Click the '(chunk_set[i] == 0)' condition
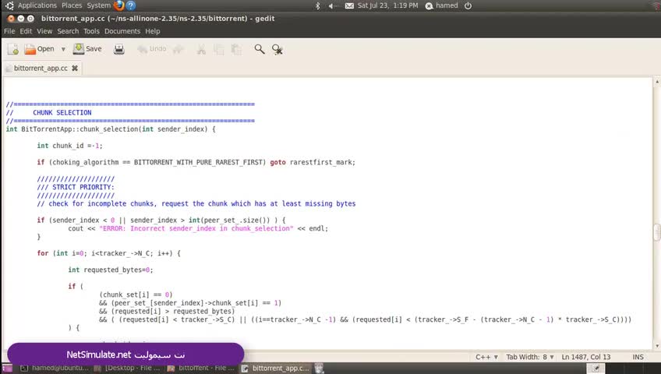 pos(136,295)
